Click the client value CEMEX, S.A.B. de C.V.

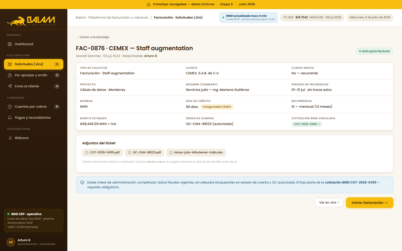[x=203, y=73]
